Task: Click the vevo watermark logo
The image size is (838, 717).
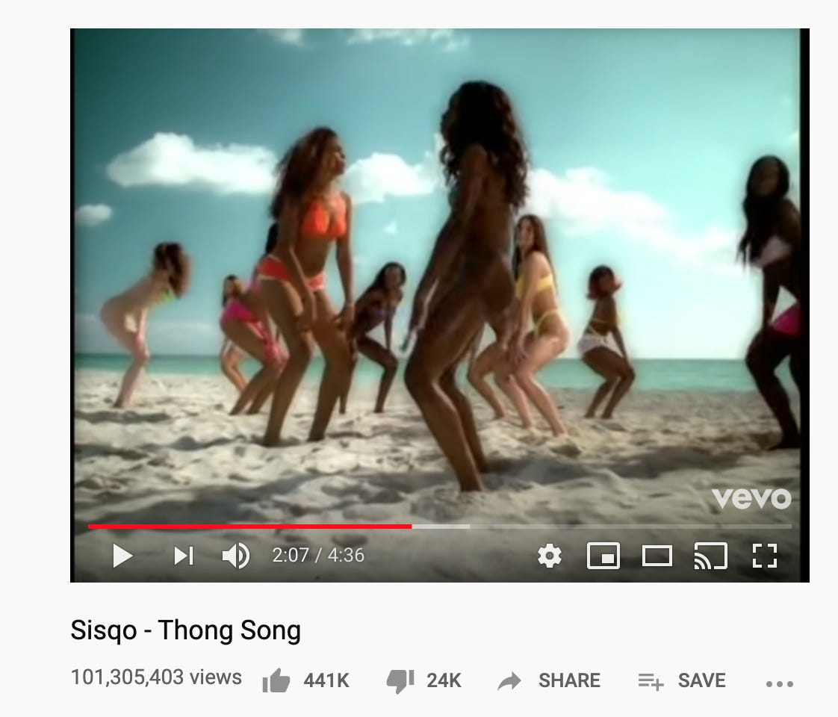Action: [x=751, y=498]
